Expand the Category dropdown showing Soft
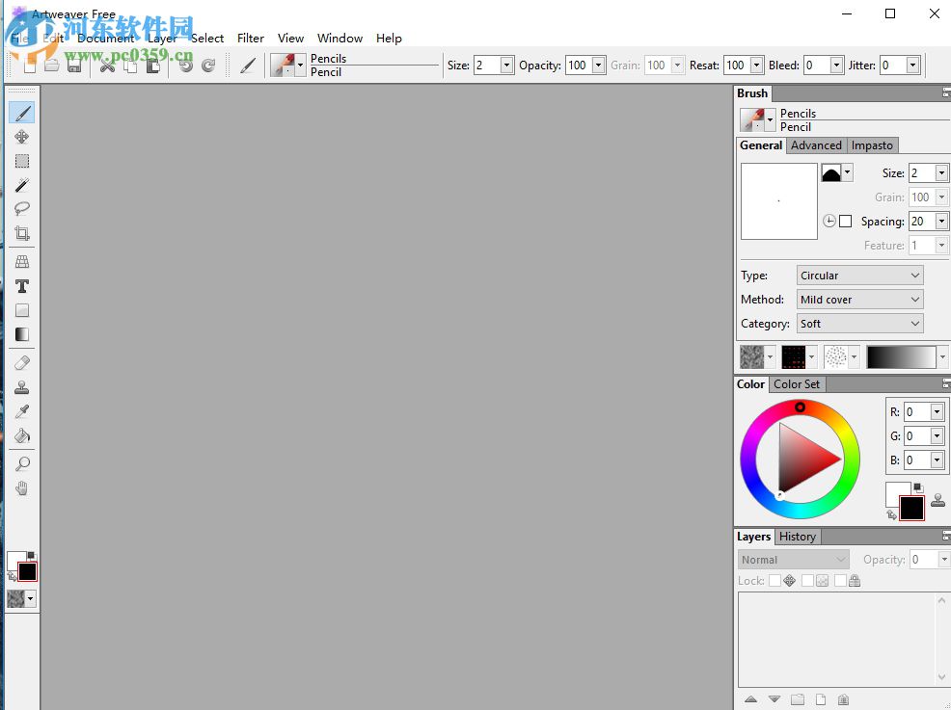951x710 pixels. coord(858,324)
